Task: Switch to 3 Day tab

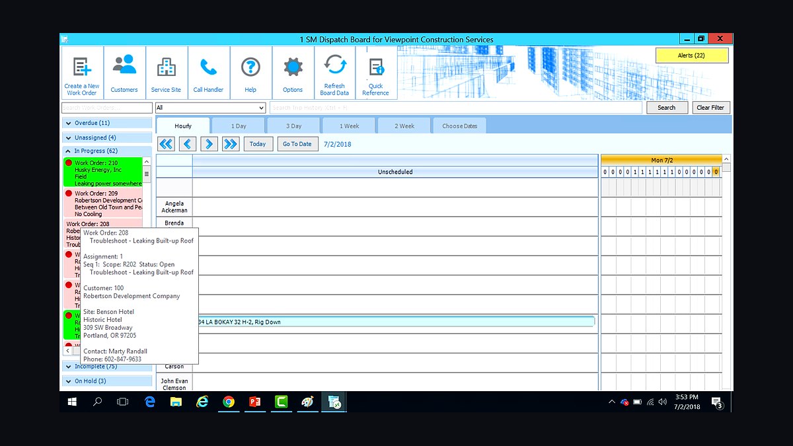Action: [x=294, y=126]
